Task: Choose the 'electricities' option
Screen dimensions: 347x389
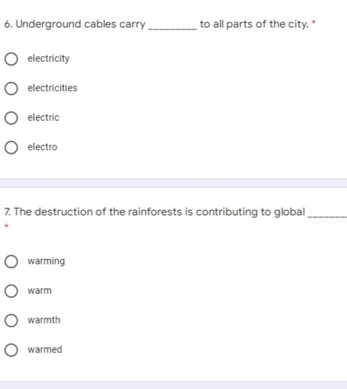Action: pyautogui.click(x=11, y=89)
